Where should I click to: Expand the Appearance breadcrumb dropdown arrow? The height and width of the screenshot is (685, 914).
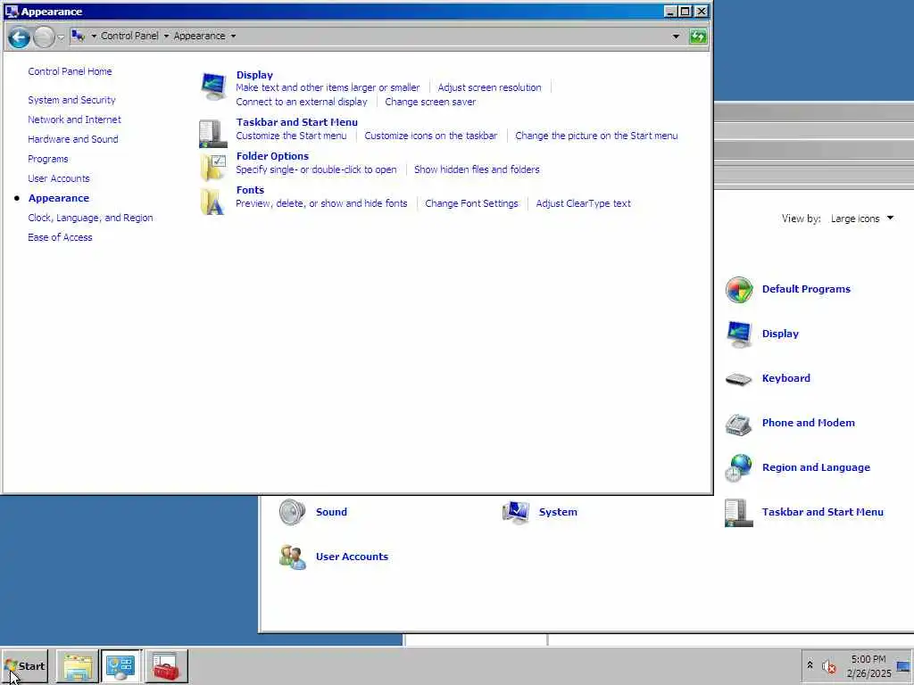(233, 36)
